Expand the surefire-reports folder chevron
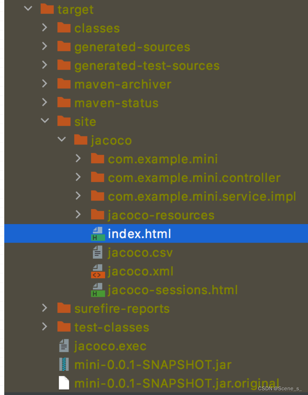308x395 pixels. pos(45,308)
